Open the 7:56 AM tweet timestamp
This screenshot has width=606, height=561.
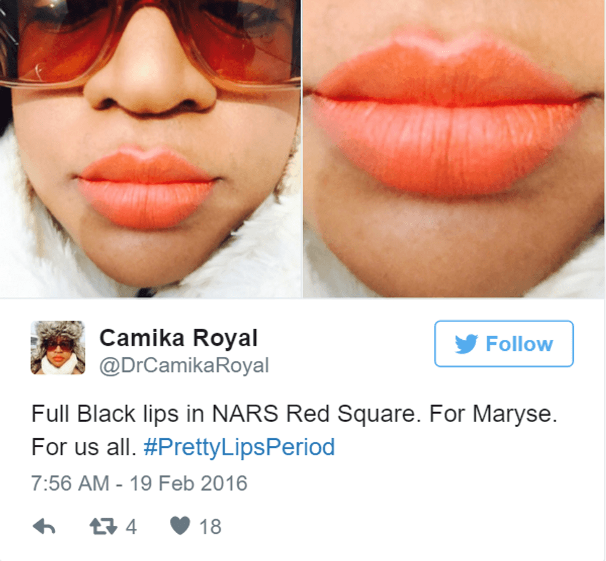click(70, 483)
